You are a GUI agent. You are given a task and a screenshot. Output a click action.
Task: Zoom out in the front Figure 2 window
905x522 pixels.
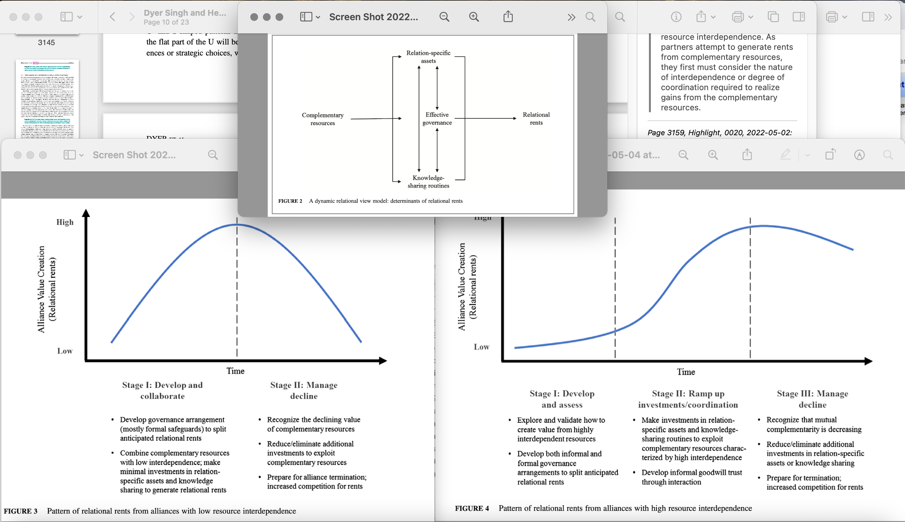[444, 17]
